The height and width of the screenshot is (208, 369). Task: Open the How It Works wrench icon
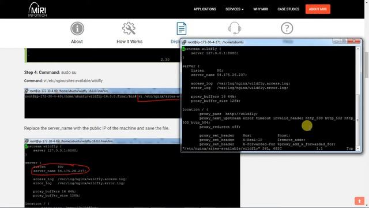[x=129, y=28]
